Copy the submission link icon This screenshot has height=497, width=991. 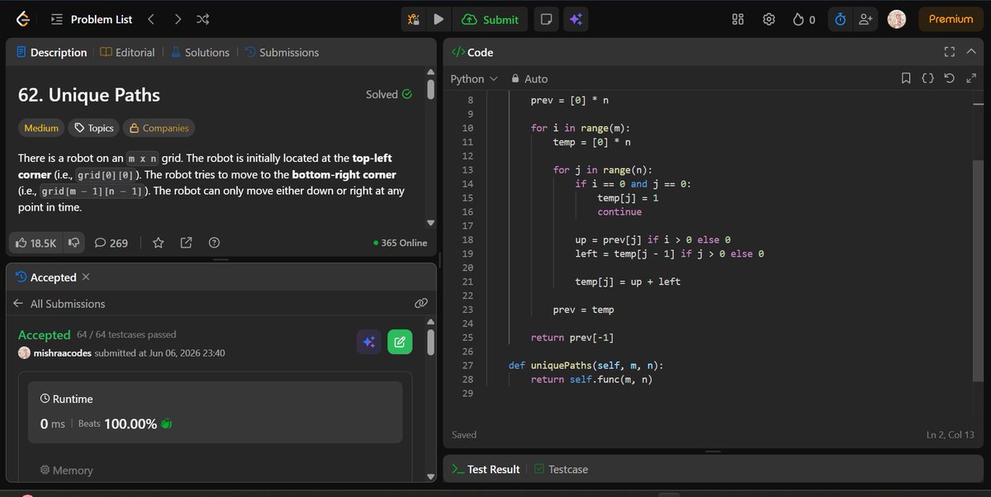(x=420, y=304)
